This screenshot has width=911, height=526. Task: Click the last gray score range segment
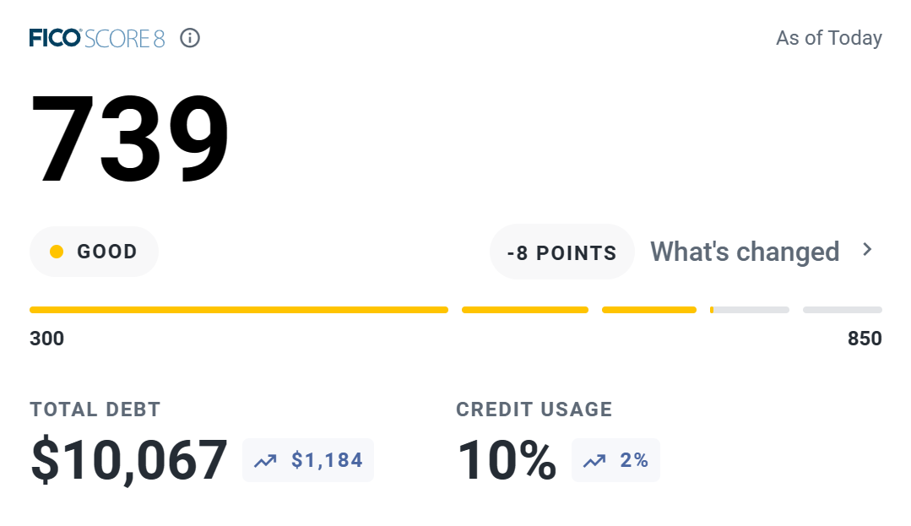point(842,310)
